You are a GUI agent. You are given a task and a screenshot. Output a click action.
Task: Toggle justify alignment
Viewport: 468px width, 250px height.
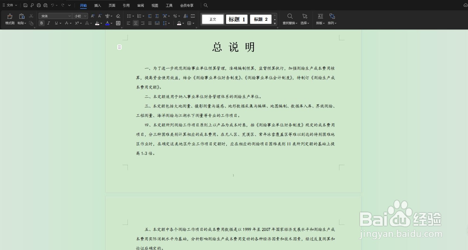click(150, 23)
